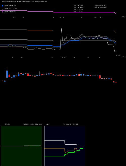The height and width of the screenshot is (166, 126).
Task: Click the large red candlestick before the final decline
Action: pos(100,77)
